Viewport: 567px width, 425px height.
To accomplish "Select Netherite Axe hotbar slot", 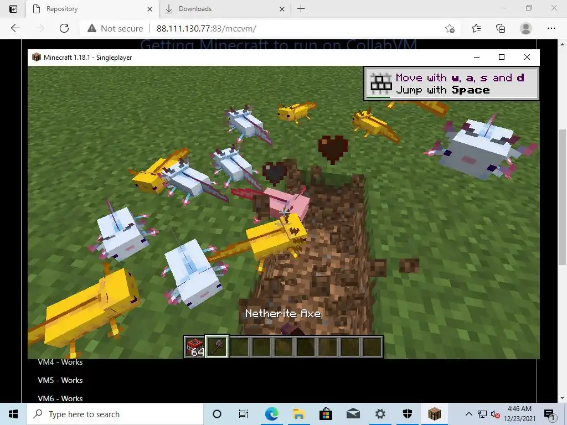I will [217, 346].
